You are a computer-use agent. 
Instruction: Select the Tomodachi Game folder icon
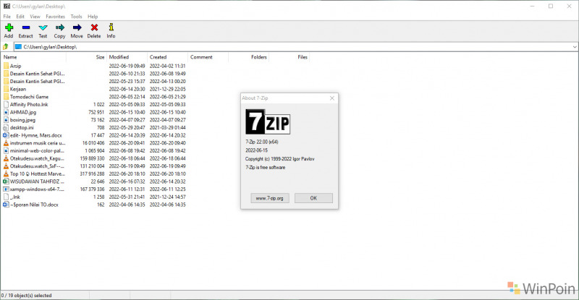click(6, 97)
